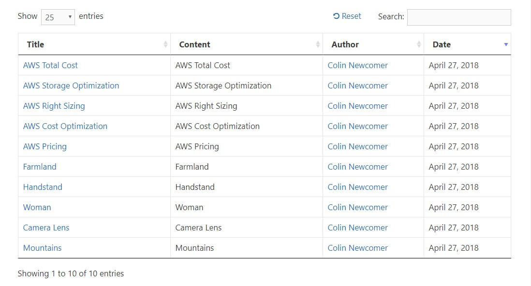Focus the Search input field
531x286 pixels.
click(x=459, y=17)
